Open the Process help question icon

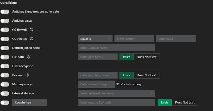[x=27, y=75]
